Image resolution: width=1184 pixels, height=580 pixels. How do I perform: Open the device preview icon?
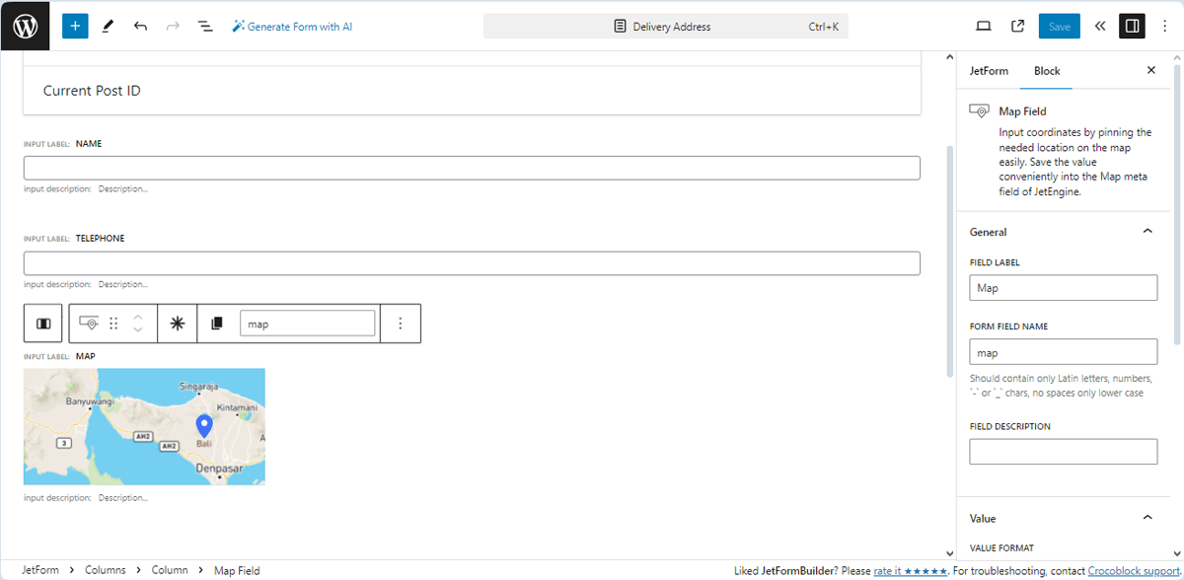(984, 26)
